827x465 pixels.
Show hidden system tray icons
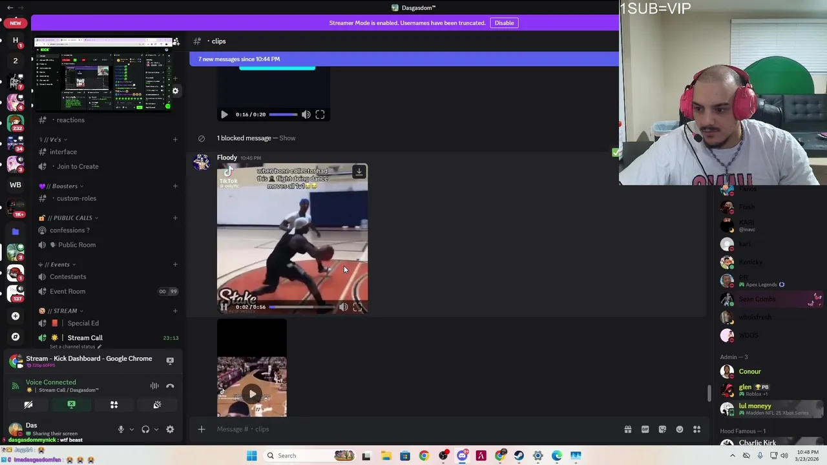click(x=732, y=456)
